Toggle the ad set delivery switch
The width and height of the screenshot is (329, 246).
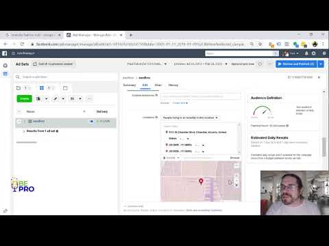[x=91, y=122]
